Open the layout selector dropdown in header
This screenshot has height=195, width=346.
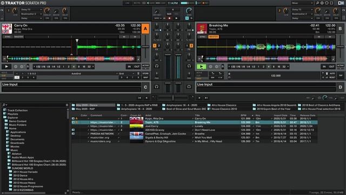pyautogui.click(x=302, y=3)
